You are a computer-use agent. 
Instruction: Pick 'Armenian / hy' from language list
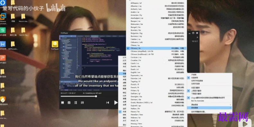[157, 15]
